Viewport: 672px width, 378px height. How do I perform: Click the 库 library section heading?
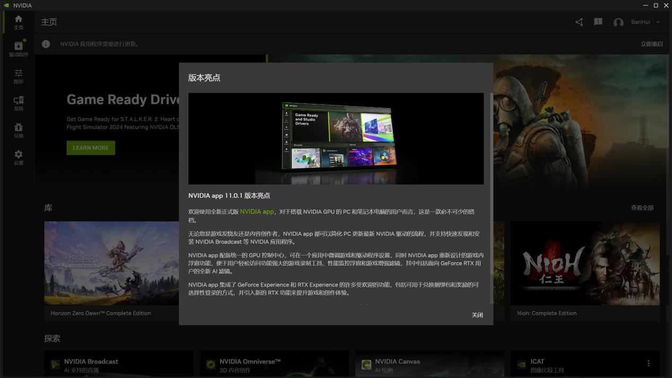tap(48, 208)
